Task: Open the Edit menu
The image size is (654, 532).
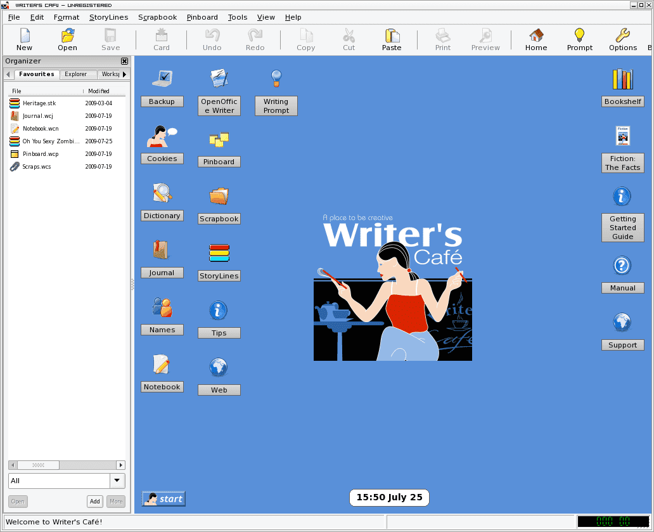Action: pos(37,17)
